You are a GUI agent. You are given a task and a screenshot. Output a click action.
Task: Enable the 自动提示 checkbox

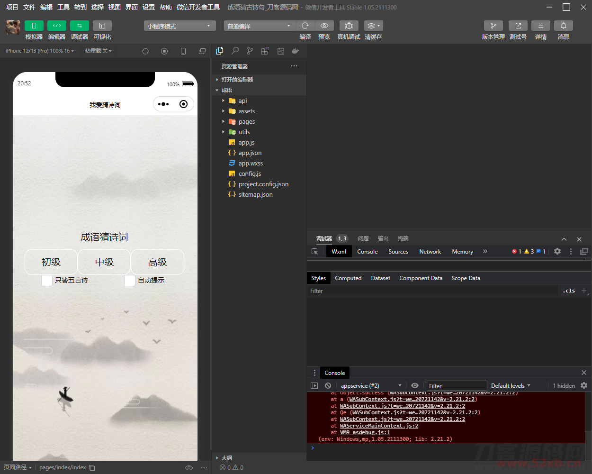click(x=130, y=280)
